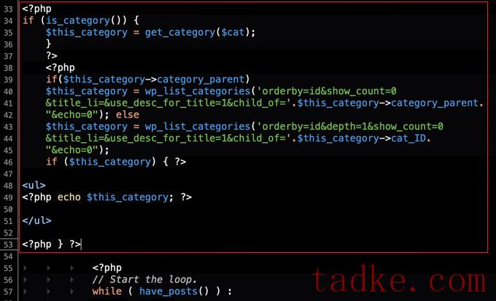This screenshot has width=496, height=301.
Task: Place cursor on get_category call
Action: (180, 33)
